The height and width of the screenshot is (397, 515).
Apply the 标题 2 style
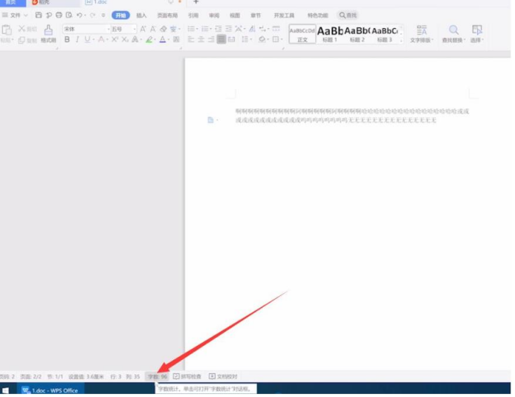pyautogui.click(x=357, y=34)
